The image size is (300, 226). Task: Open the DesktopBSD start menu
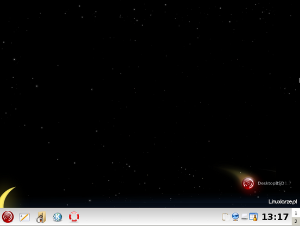(x=8, y=217)
